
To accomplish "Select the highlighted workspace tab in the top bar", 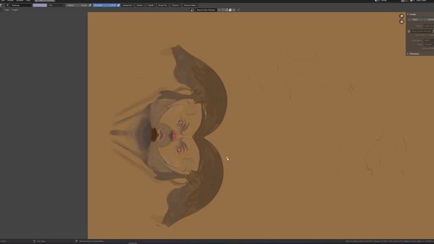I will click(x=45, y=1).
